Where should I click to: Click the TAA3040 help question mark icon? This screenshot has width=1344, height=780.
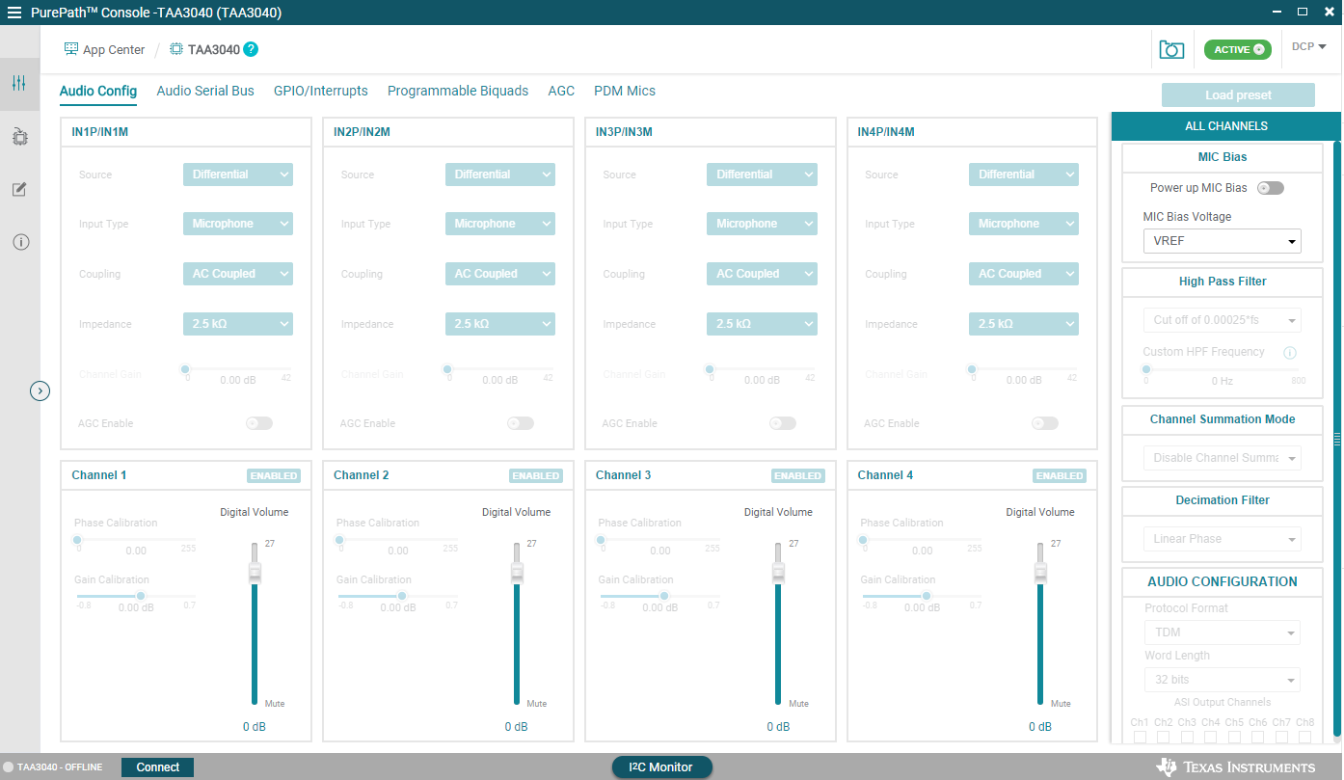point(251,49)
